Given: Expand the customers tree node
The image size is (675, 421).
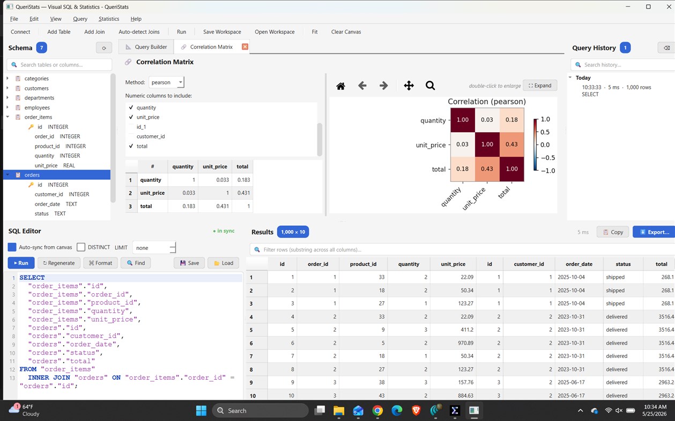Looking at the screenshot, I should pos(8,88).
